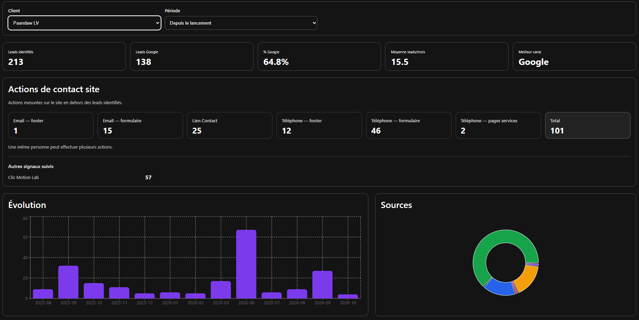Click the 2025-09 x-axis label
The height and width of the screenshot is (320, 639).
pos(68,303)
